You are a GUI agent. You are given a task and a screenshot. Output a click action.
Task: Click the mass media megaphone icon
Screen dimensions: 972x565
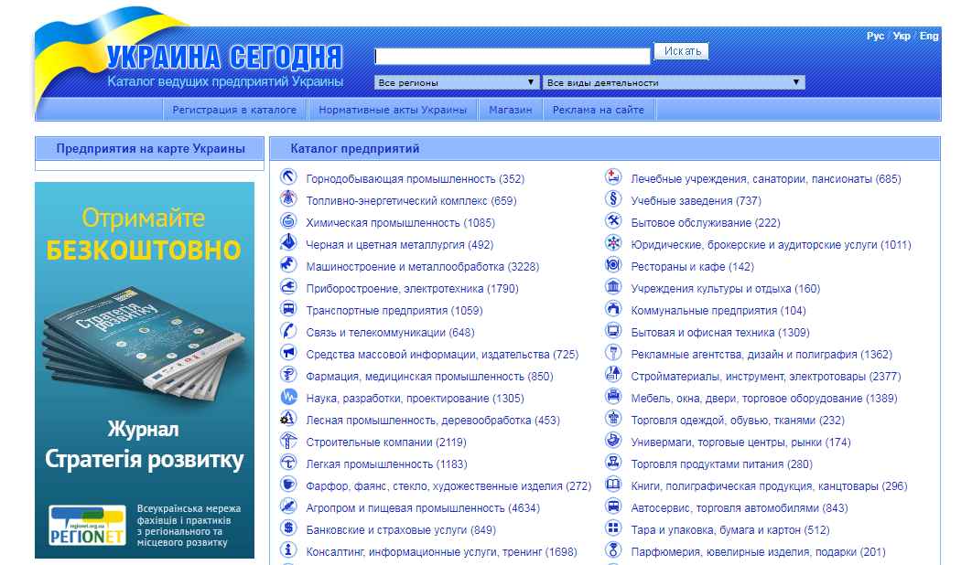[288, 353]
